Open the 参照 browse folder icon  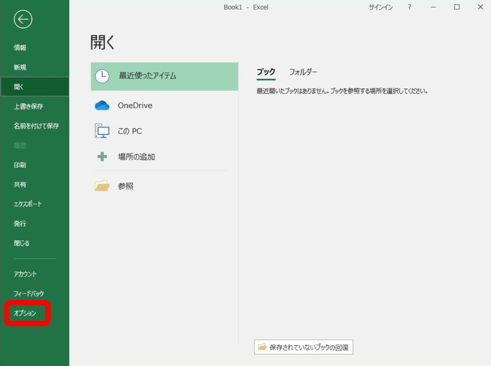pyautogui.click(x=103, y=186)
